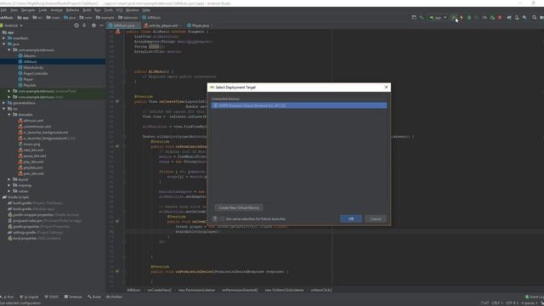The image size is (544, 306).
Task: Open the Profiler tool window
Action: [114, 297]
